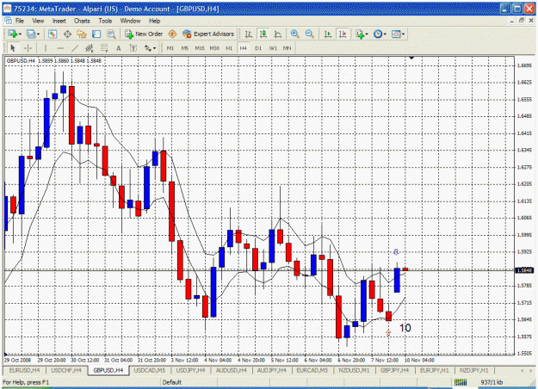The width and height of the screenshot is (538, 389).
Task: Toggle Chart Shift option
Action: [343, 34]
